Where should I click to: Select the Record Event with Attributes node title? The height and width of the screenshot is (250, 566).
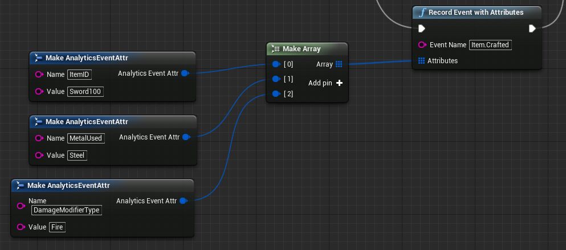(x=476, y=13)
